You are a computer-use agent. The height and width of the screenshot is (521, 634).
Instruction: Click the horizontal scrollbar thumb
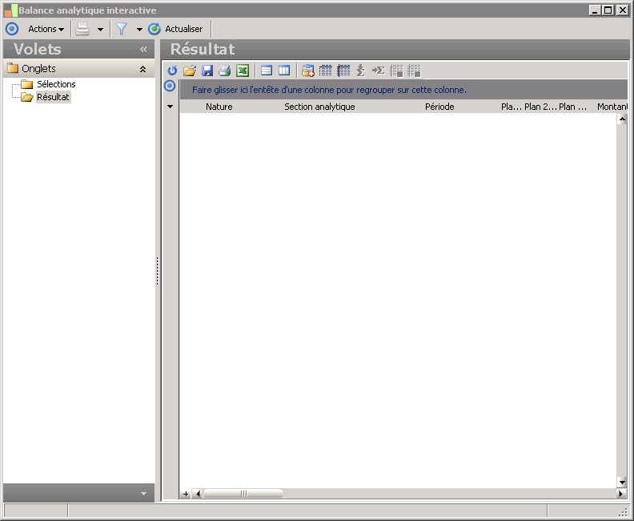(x=243, y=494)
